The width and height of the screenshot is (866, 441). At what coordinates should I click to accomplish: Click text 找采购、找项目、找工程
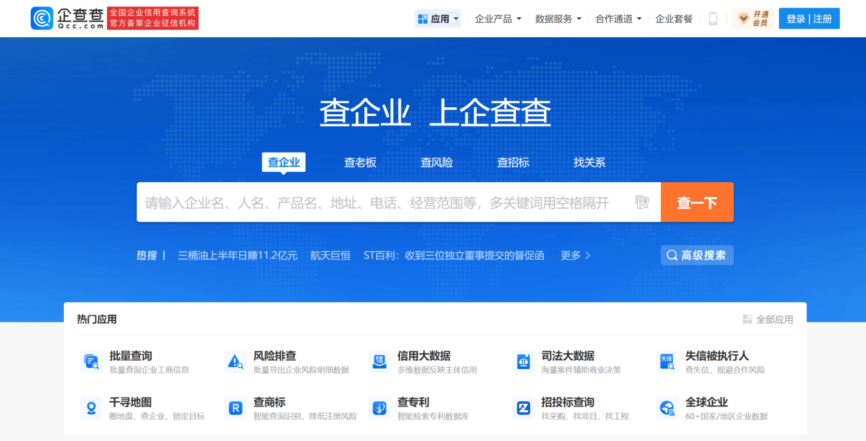585,416
